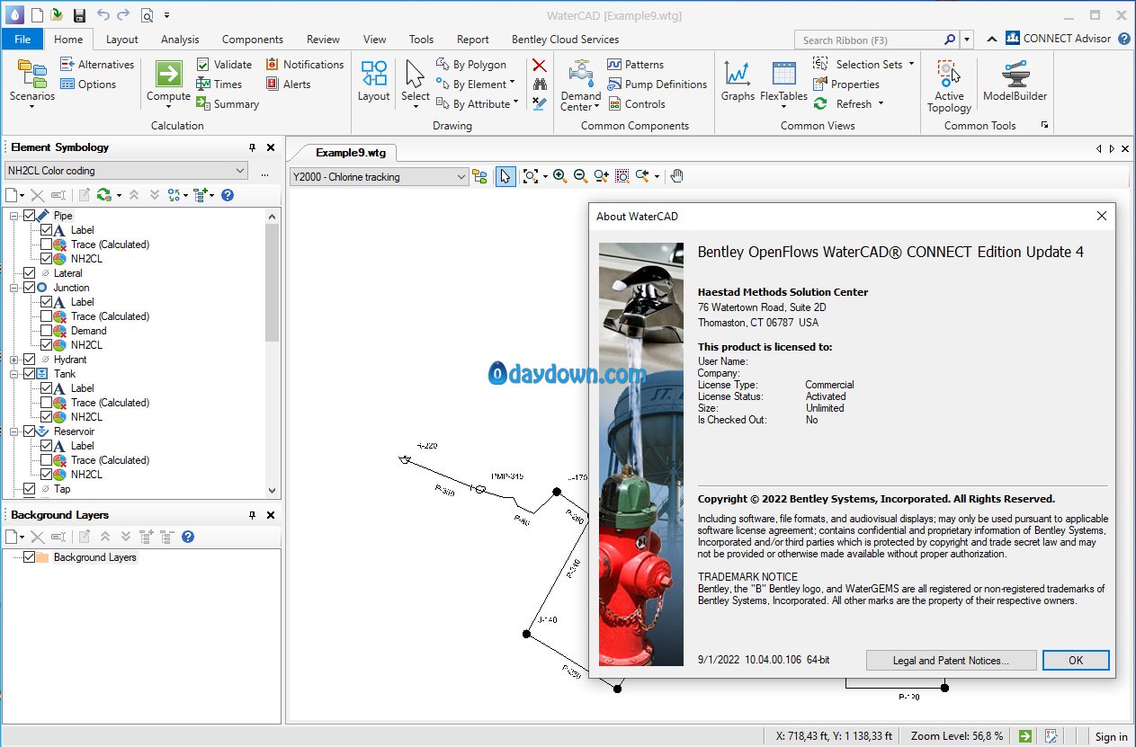This screenshot has width=1136, height=747.
Task: Launch the ModelBuilder tool
Action: pos(1015,76)
